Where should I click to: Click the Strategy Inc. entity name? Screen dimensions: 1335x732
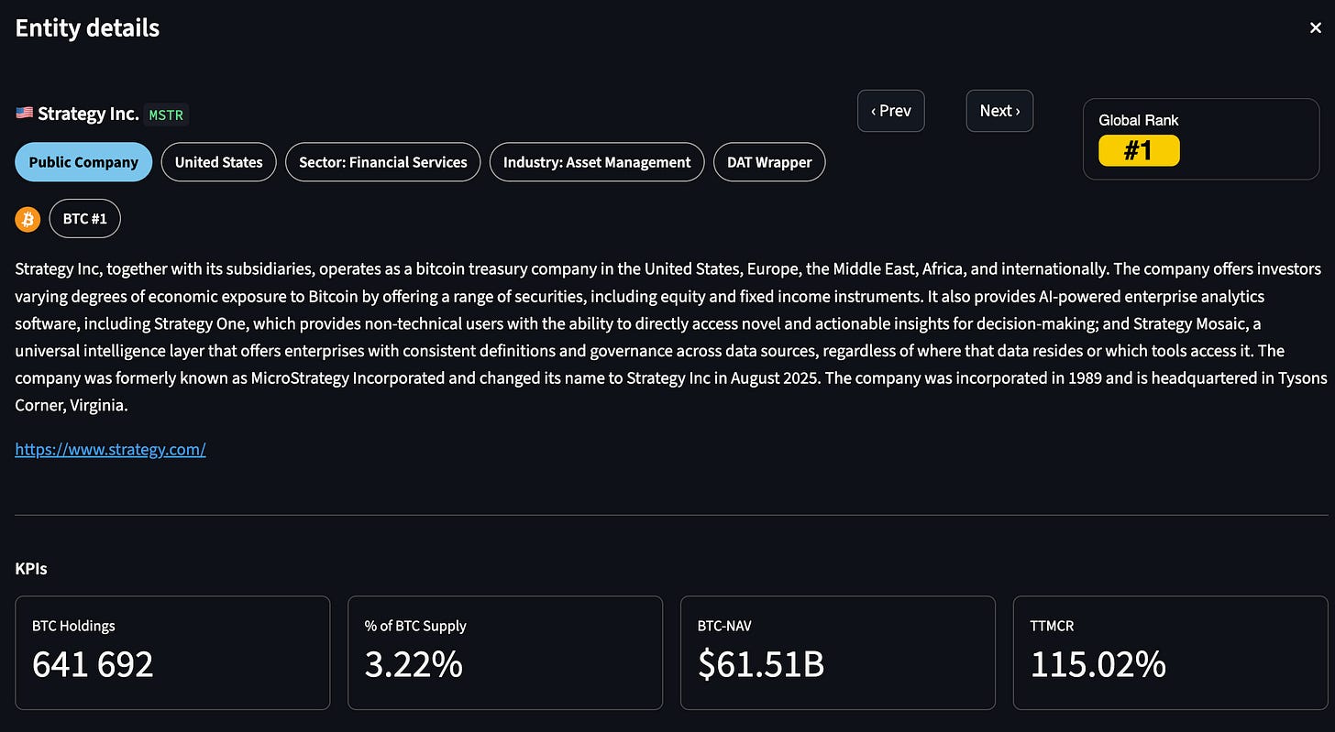pyautogui.click(x=88, y=114)
